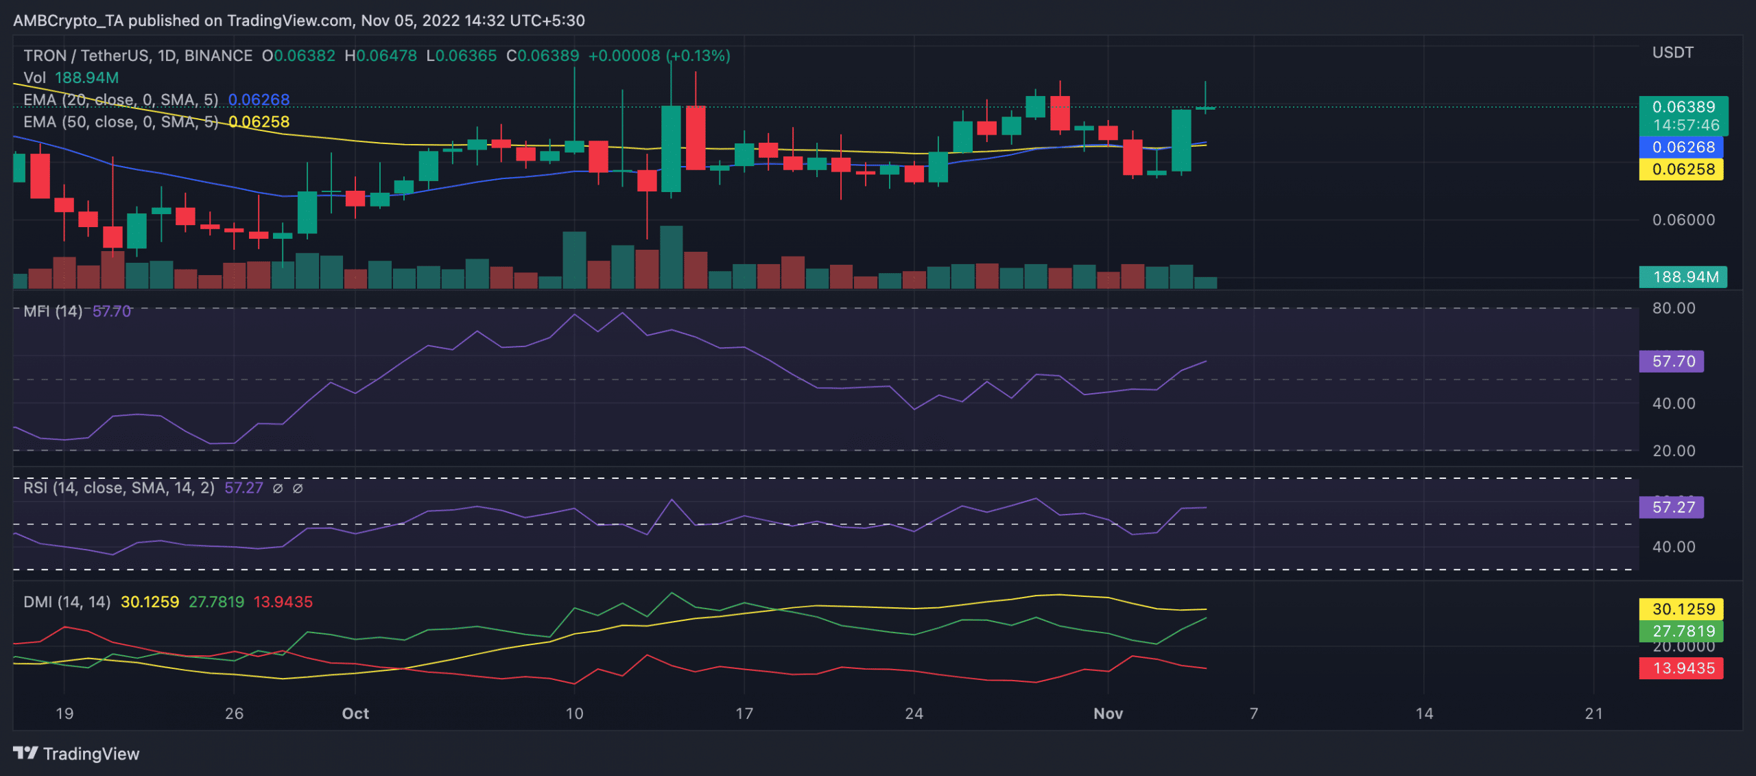Click the second ∅ symbol after RSI value
This screenshot has height=776, width=1756.
pyautogui.click(x=298, y=489)
